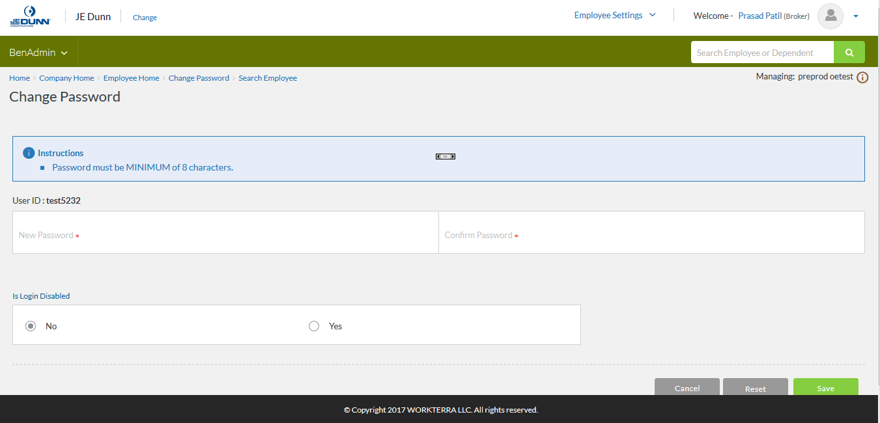The width and height of the screenshot is (880, 423).
Task: Open the user account caret menu
Action: (x=855, y=16)
